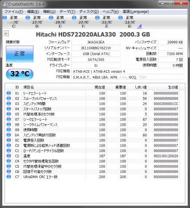190x208 pixels.
Task: Click the blue 正常 health status button
Action: 19,54
